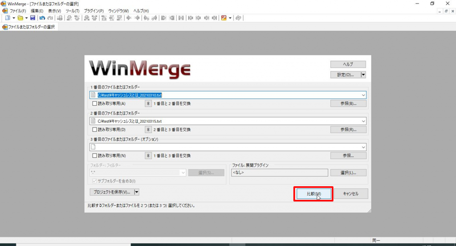Open dropdown arrow next to Options icon
The width and height of the screenshot is (456, 246).
pyautogui.click(x=230, y=18)
